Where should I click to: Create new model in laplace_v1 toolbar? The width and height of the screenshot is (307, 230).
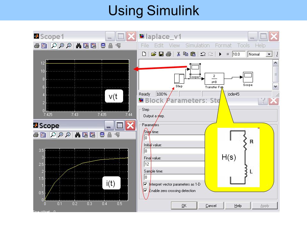(x=144, y=54)
